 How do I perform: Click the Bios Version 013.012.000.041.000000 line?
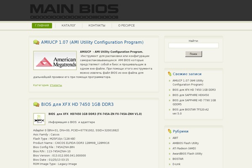[60, 156]
